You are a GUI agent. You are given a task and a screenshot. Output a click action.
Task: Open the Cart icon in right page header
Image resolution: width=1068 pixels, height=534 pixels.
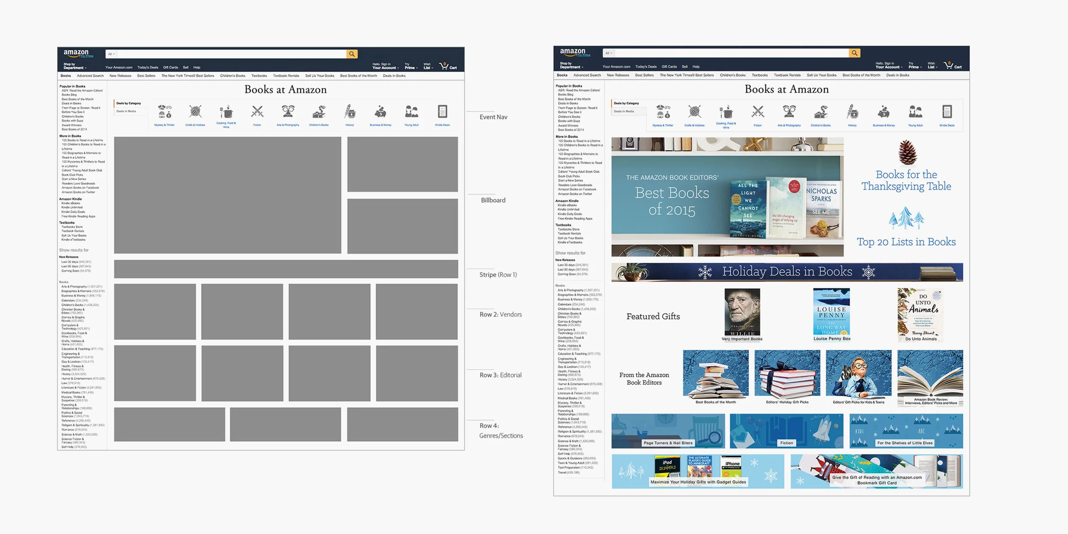pyautogui.click(x=952, y=65)
